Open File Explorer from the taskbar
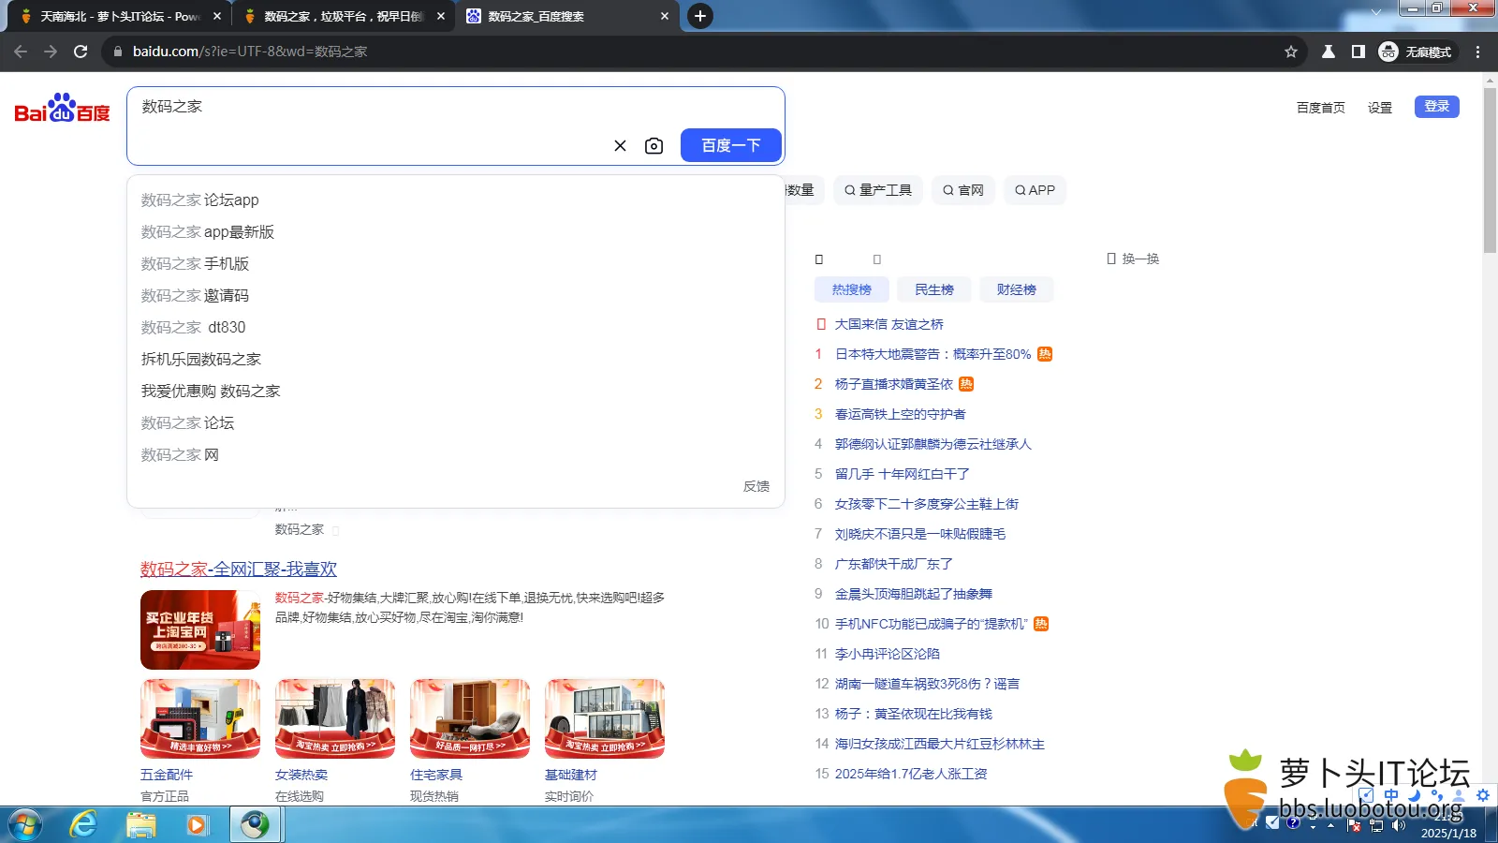The image size is (1498, 843). pyautogui.click(x=141, y=824)
